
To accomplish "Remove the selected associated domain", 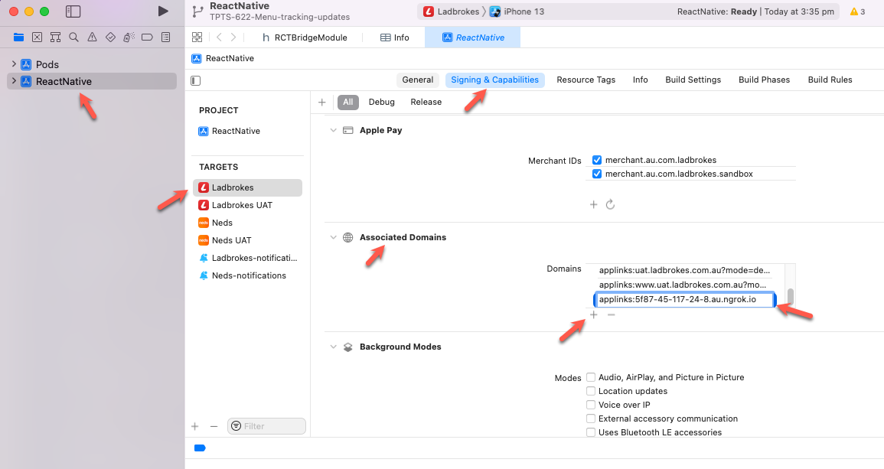I will point(611,314).
